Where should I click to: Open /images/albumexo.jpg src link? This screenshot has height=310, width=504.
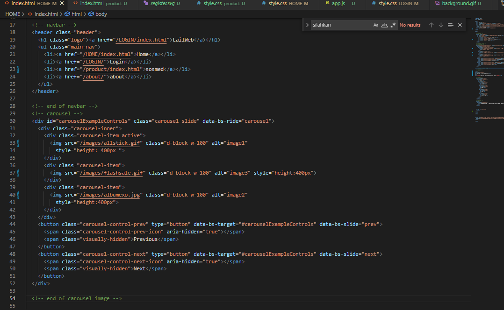[109, 195]
